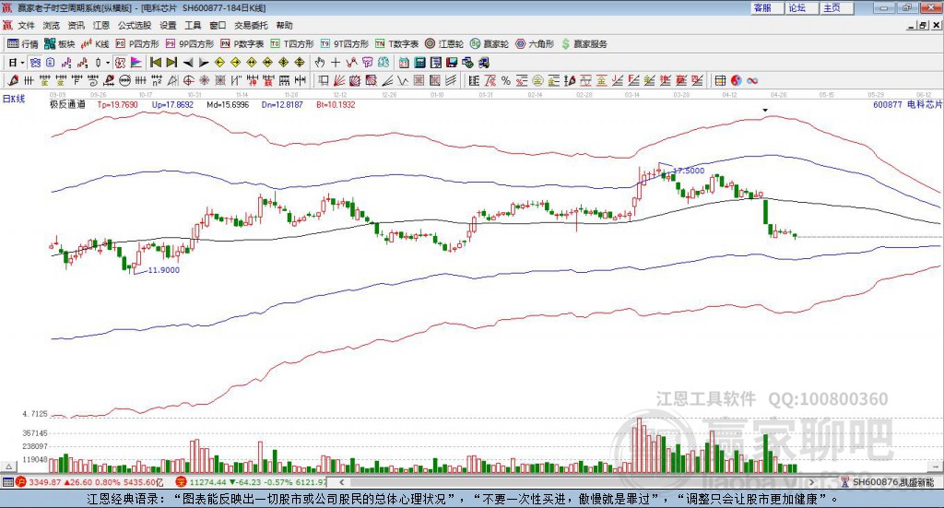Expand the volume panel up-arrow at bottom left

coord(8,467)
